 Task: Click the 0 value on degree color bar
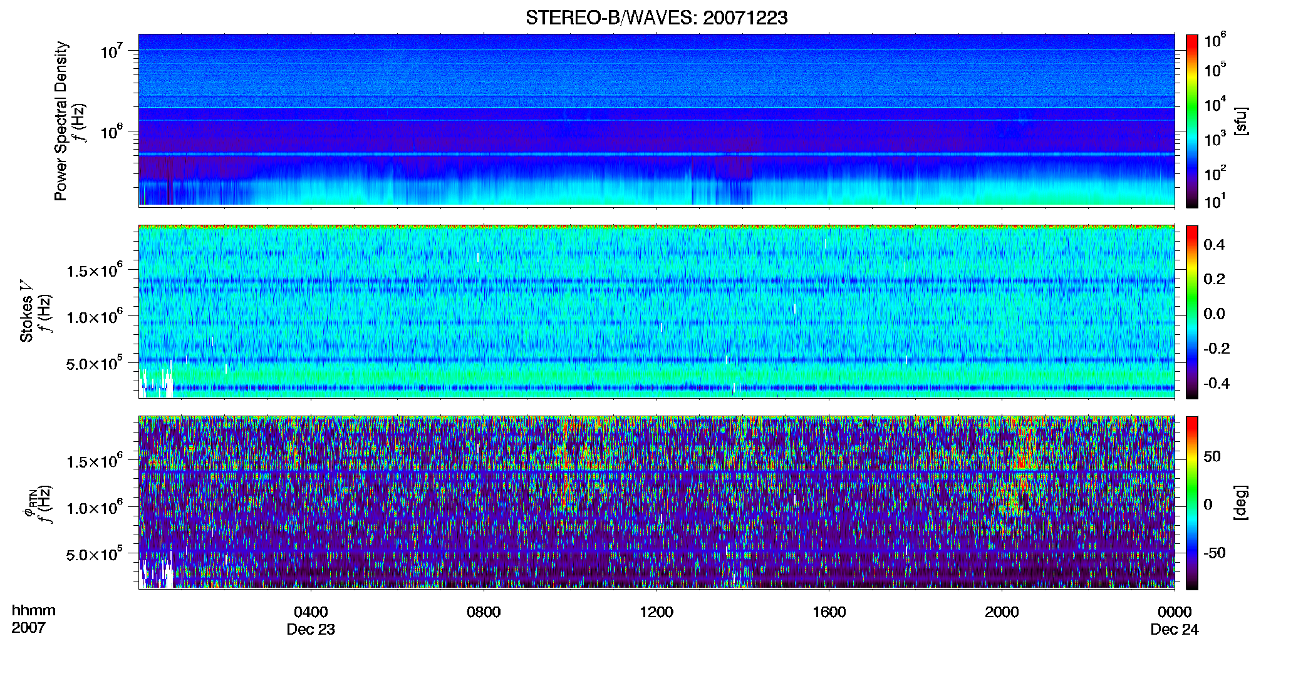coord(1208,504)
